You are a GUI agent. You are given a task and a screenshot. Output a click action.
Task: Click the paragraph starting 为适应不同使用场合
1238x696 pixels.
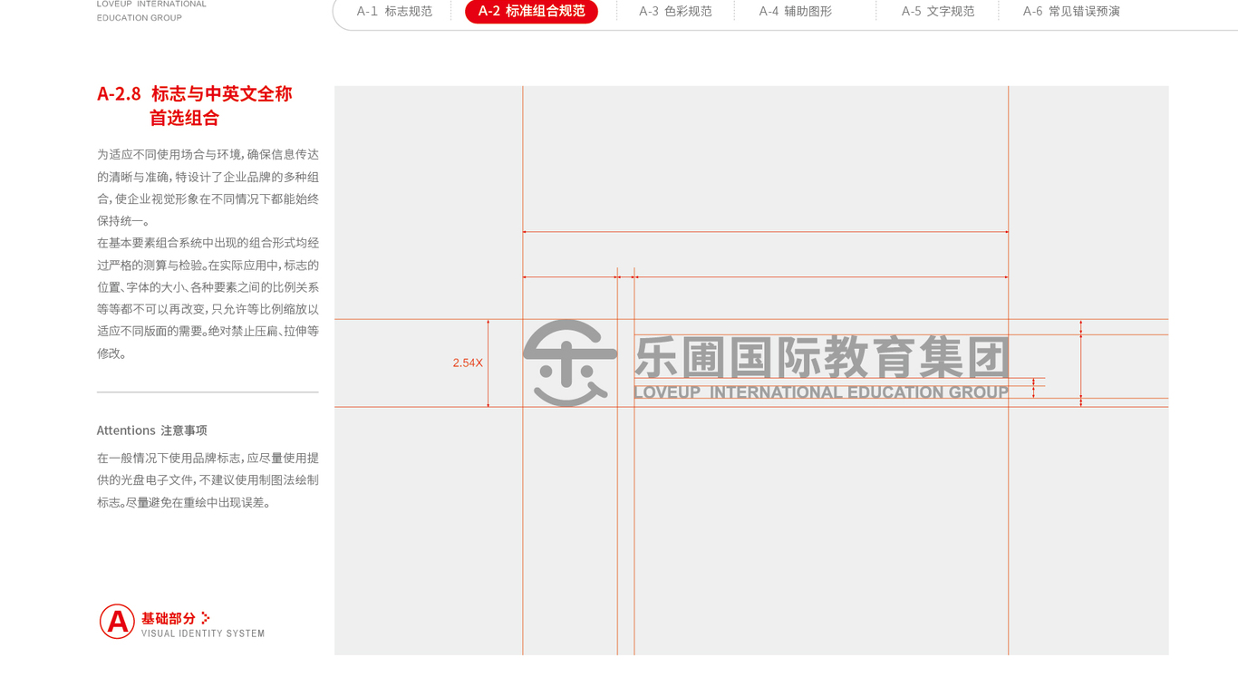coord(208,188)
